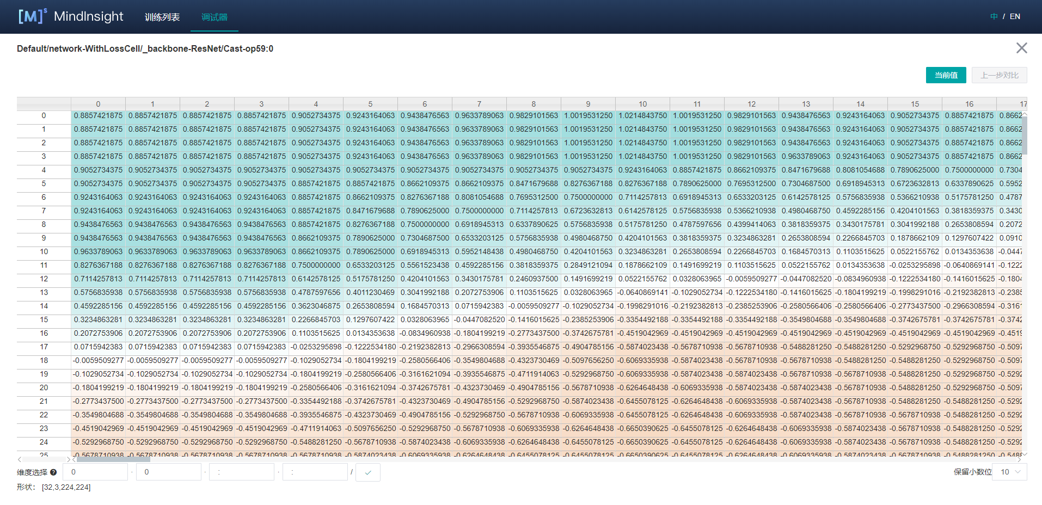The height and width of the screenshot is (505, 1042).
Task: Click the first dimension input field
Action: (95, 472)
